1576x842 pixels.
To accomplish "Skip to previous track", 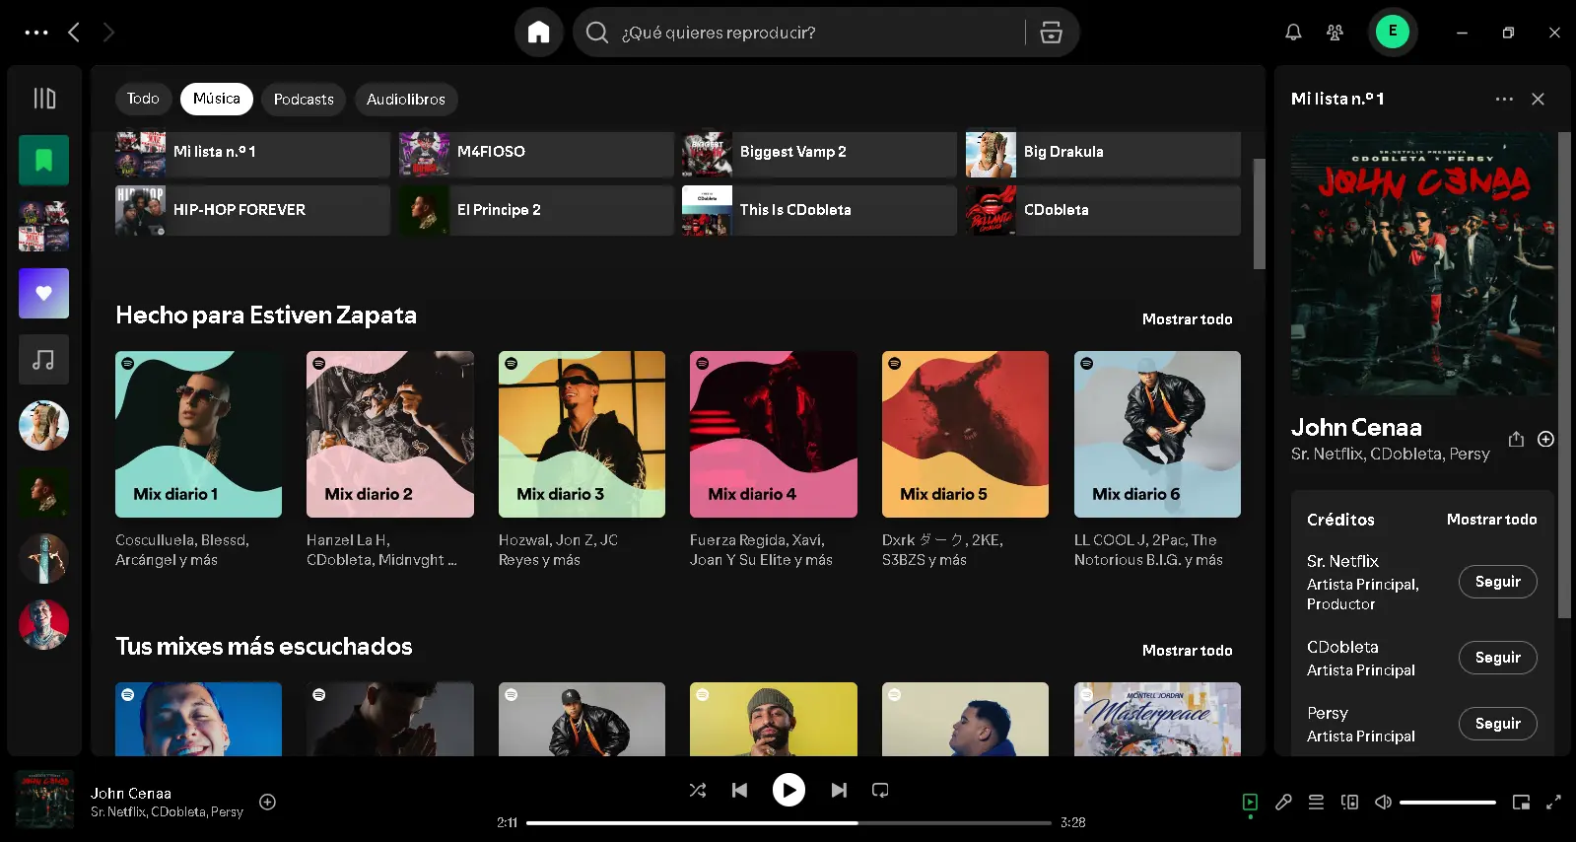I will tap(739, 790).
